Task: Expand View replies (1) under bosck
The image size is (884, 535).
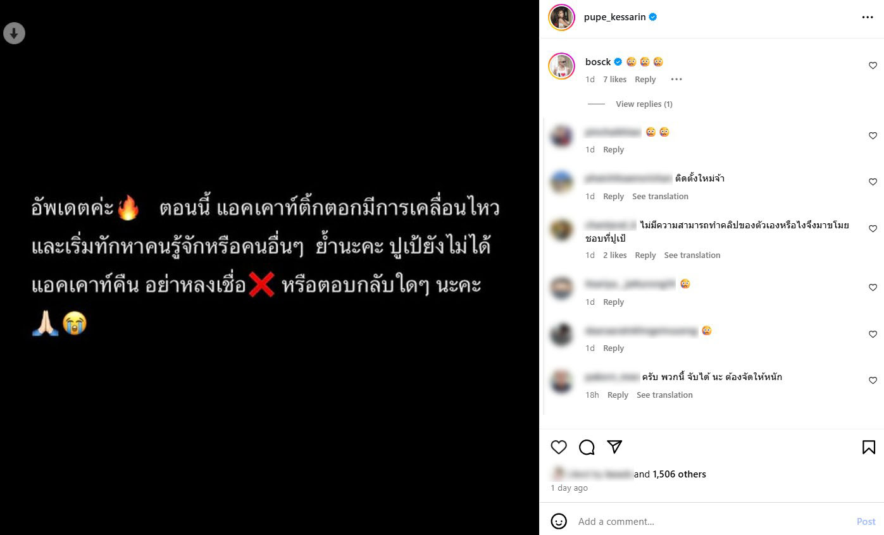Action: pyautogui.click(x=644, y=104)
